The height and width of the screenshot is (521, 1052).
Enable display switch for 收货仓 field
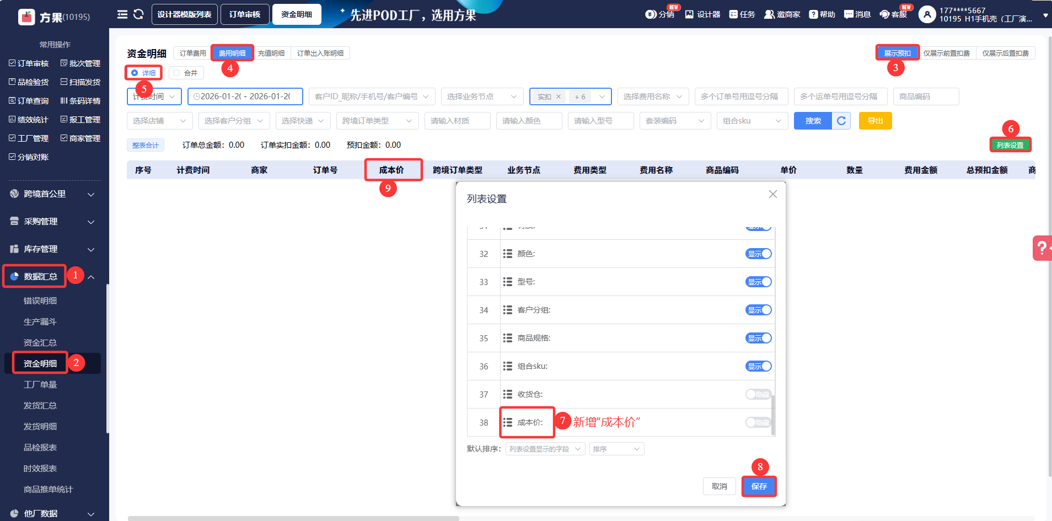click(x=759, y=394)
